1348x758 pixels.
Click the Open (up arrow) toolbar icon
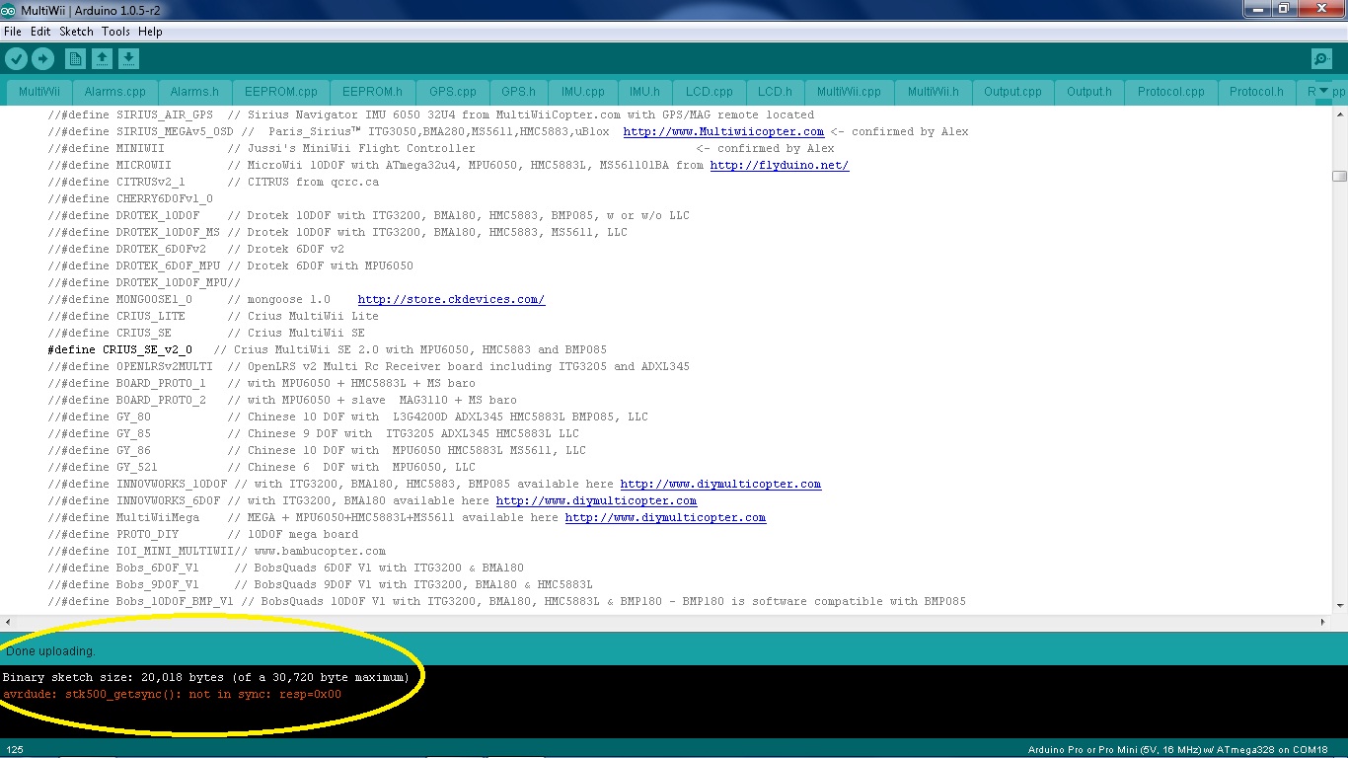102,58
